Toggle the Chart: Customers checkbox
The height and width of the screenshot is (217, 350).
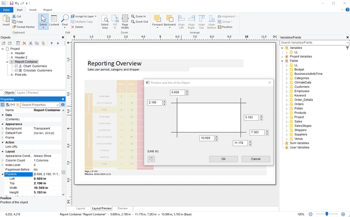pyautogui.click(x=16, y=66)
